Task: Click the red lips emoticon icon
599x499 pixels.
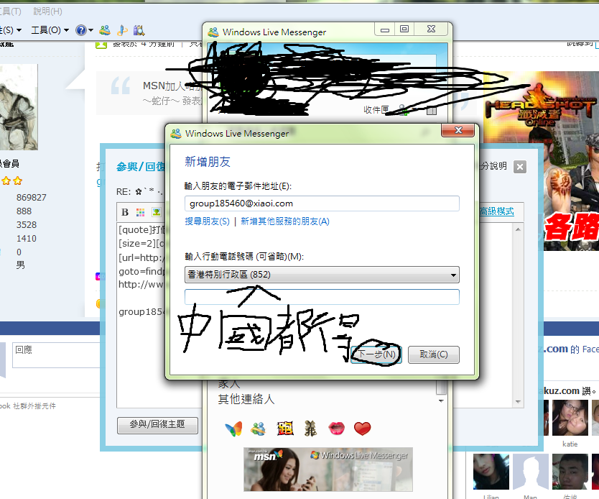Action: coord(336,429)
